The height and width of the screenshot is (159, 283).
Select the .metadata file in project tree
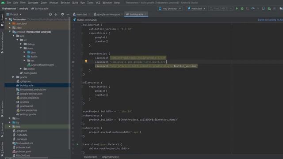tap(20, 135)
